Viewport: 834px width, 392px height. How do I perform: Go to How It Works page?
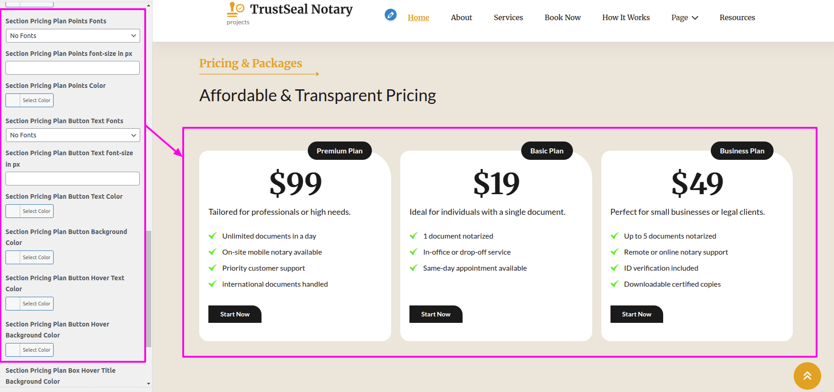point(626,17)
